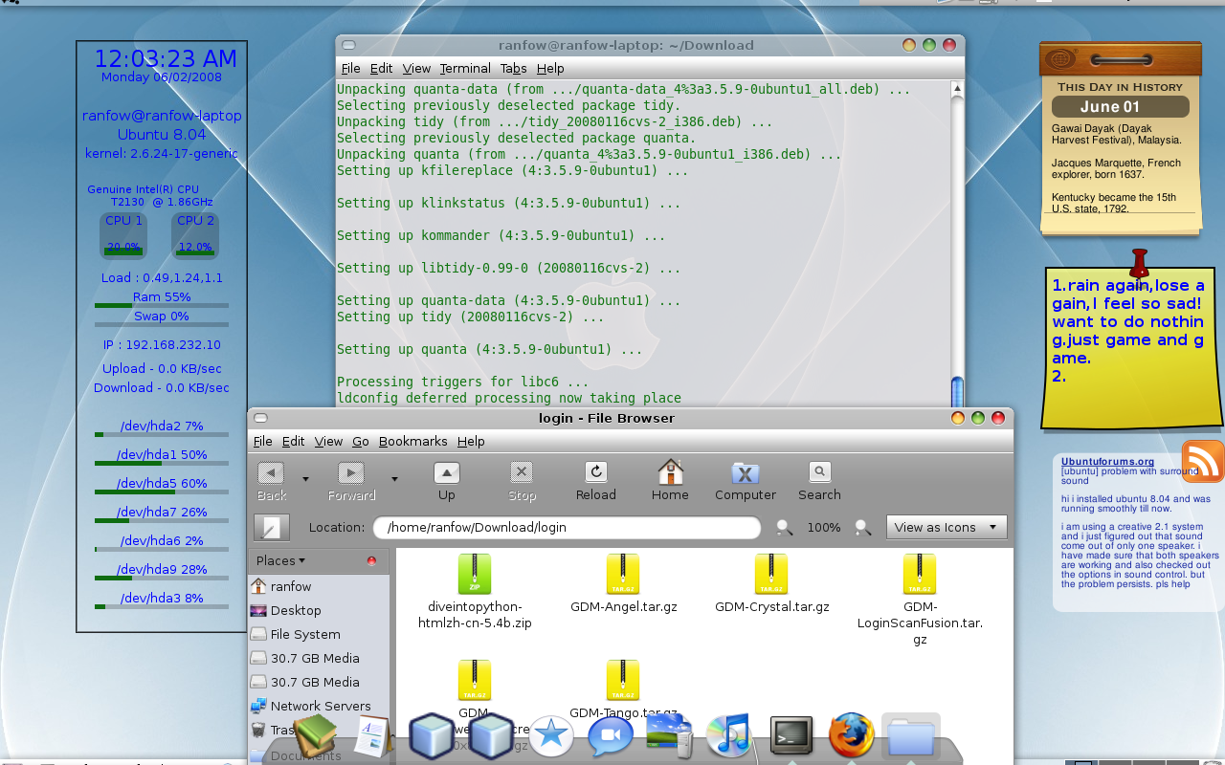
Task: Open the File menu in terminal window
Action: point(350,68)
